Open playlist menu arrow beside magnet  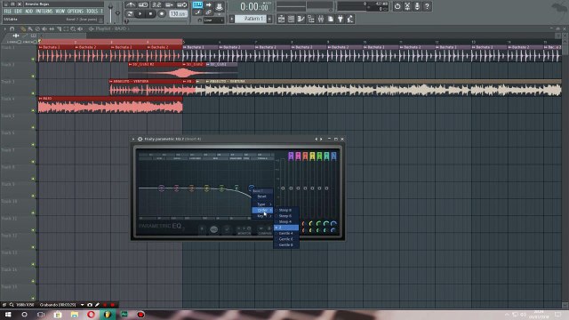point(4,28)
